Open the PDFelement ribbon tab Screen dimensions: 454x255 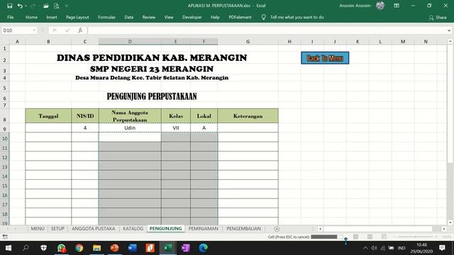point(240,17)
